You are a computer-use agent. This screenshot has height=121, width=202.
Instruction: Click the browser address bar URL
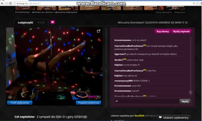point(28,4)
